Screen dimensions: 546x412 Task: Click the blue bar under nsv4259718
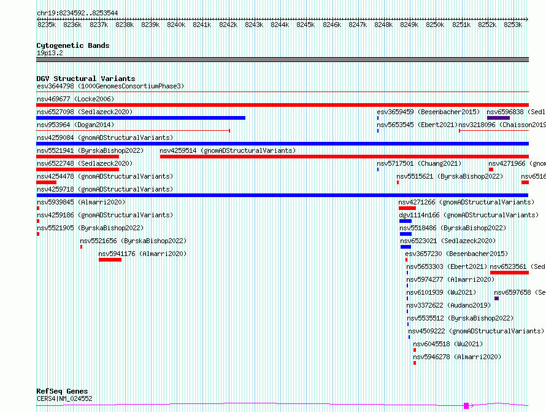click(x=282, y=195)
